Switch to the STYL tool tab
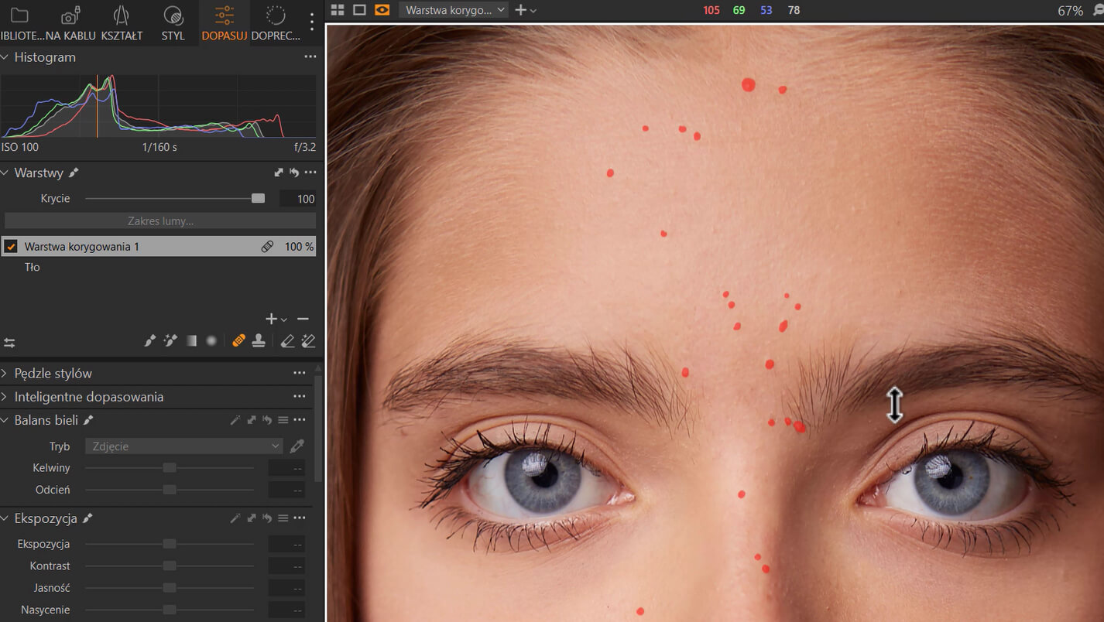This screenshot has height=622, width=1104. tap(173, 23)
